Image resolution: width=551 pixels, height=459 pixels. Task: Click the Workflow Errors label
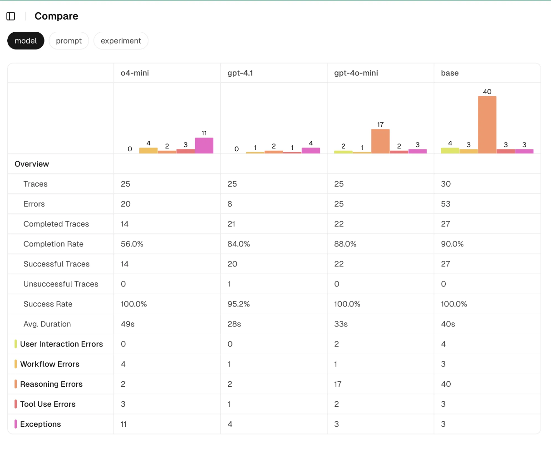coord(50,364)
